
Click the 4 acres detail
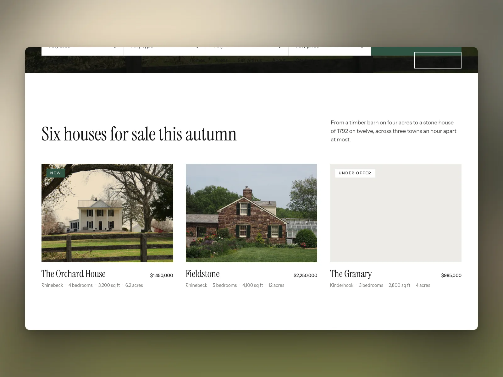[x=423, y=285]
